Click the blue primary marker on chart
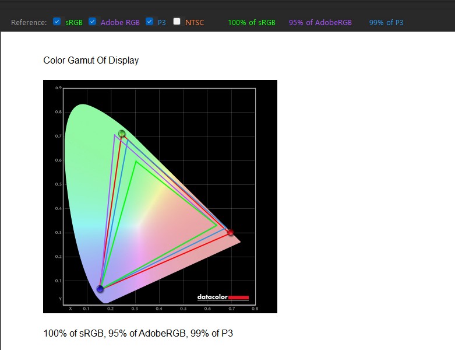The width and height of the screenshot is (455, 350). [100, 289]
